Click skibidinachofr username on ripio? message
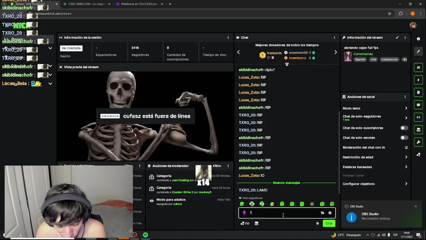 tap(251, 70)
